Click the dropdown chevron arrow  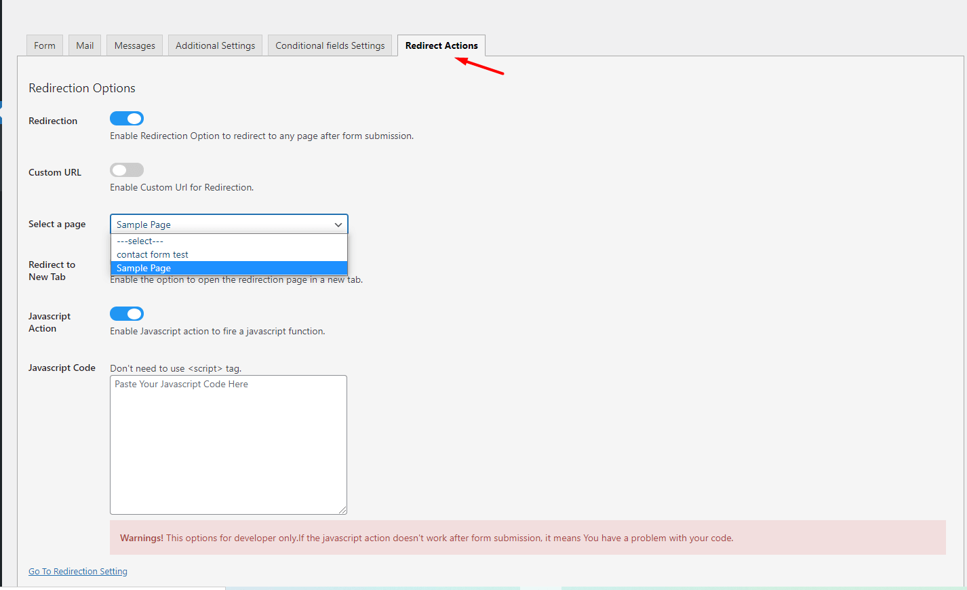338,224
